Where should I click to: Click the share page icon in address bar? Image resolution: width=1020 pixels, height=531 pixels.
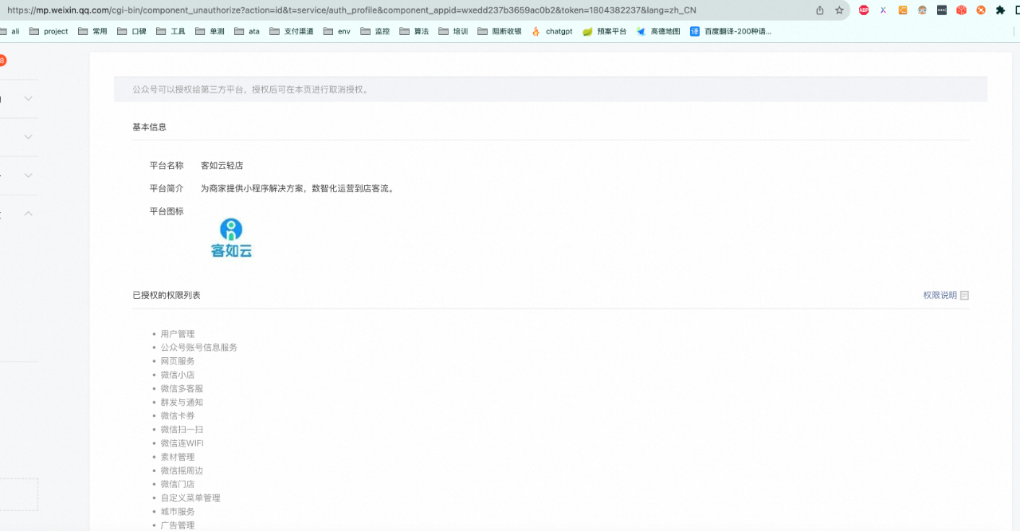pos(820,10)
